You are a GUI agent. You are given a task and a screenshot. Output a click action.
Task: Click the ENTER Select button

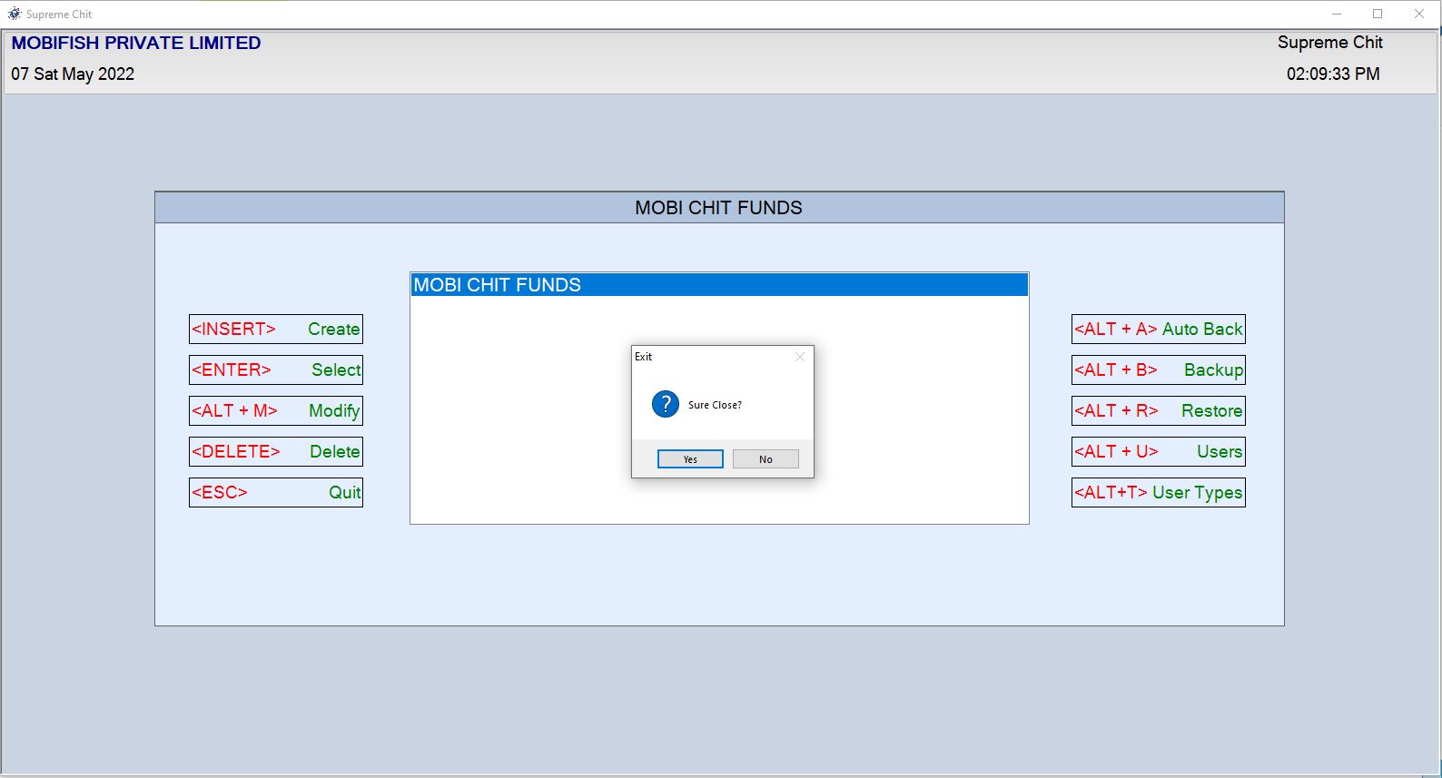276,369
